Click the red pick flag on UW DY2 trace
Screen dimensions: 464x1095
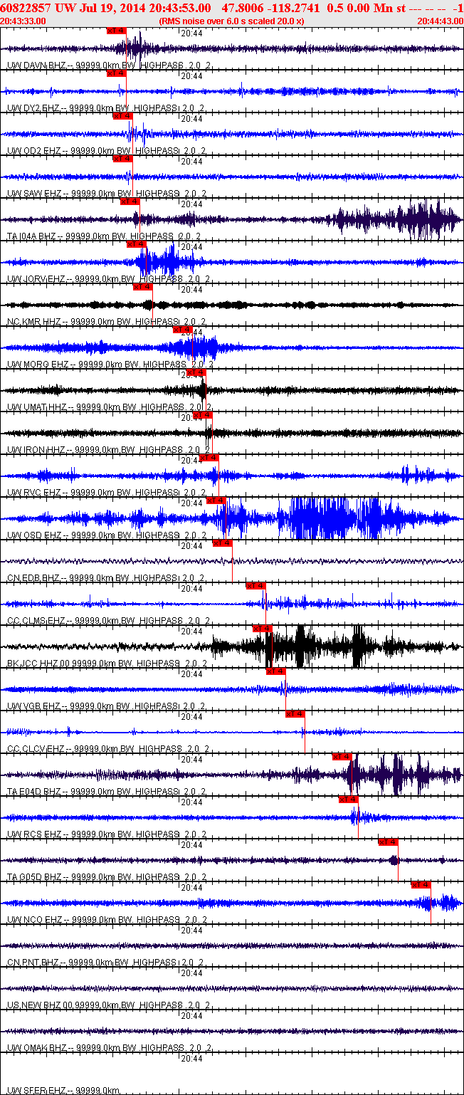tap(116, 73)
